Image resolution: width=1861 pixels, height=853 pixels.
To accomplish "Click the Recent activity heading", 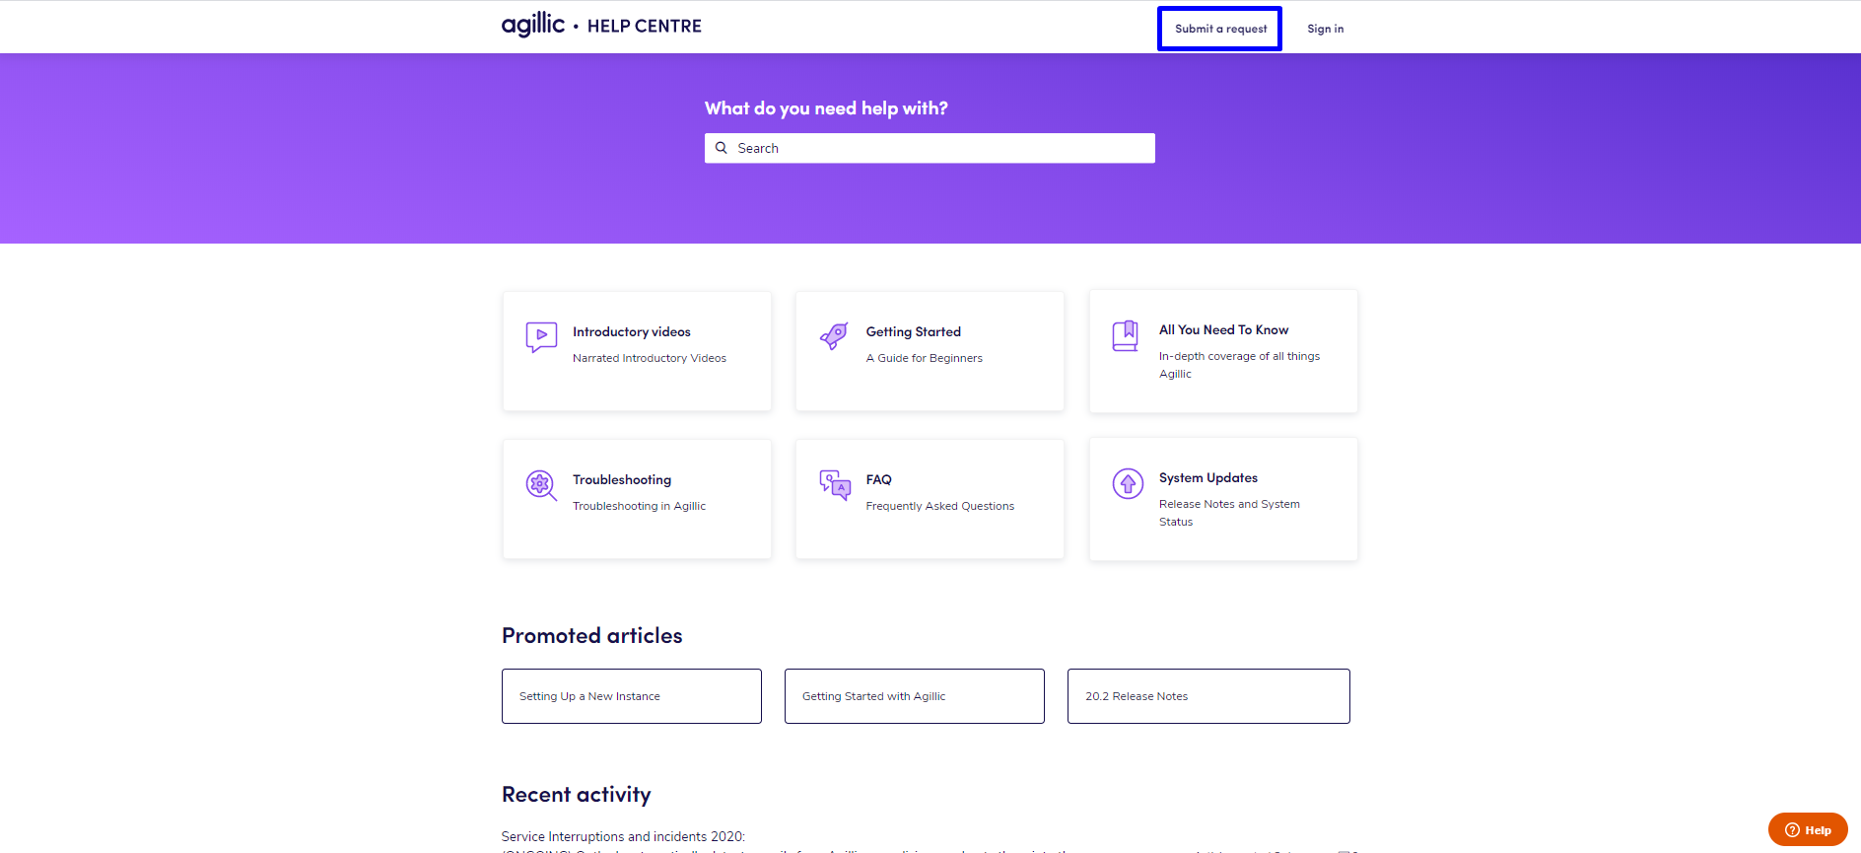I will (577, 795).
